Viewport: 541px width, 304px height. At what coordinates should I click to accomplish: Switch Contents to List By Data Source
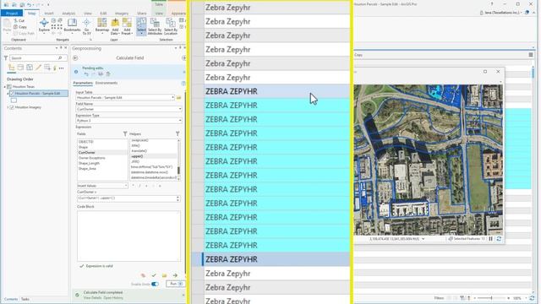[20, 68]
